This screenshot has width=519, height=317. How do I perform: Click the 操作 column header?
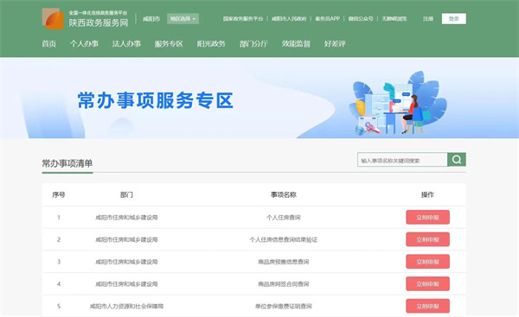(427, 194)
